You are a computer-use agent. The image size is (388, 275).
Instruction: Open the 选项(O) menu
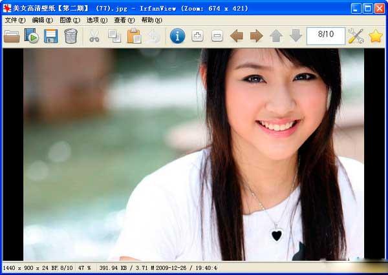(x=97, y=20)
